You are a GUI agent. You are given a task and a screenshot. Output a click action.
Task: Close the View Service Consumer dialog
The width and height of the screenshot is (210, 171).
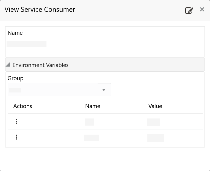tap(202, 10)
